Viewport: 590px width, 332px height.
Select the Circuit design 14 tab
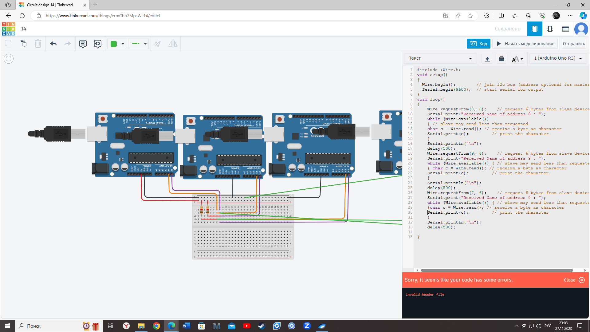52,5
